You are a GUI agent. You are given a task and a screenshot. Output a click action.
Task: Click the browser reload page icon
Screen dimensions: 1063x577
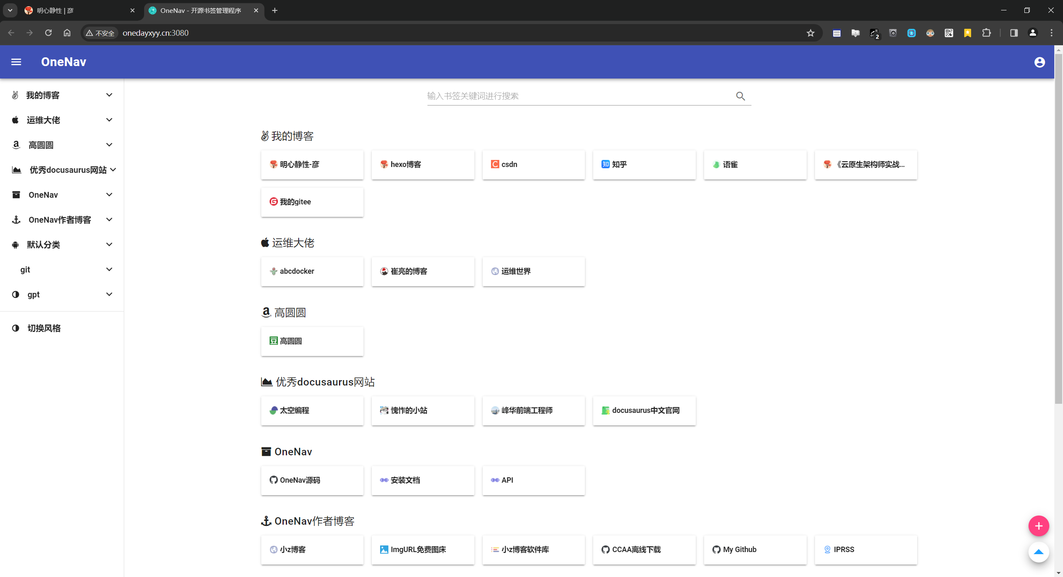[48, 33]
